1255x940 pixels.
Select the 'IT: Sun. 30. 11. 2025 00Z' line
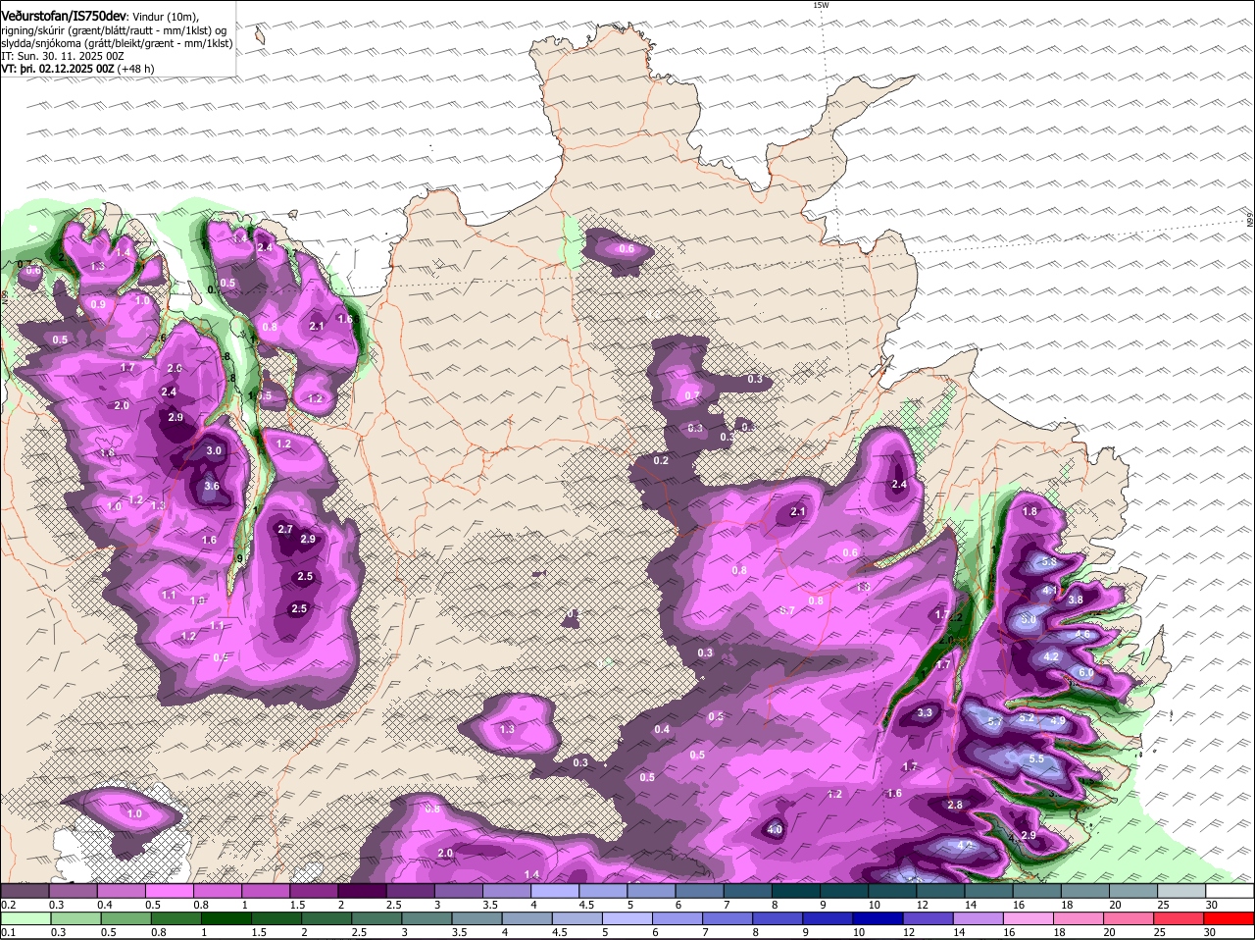[x=63, y=56]
